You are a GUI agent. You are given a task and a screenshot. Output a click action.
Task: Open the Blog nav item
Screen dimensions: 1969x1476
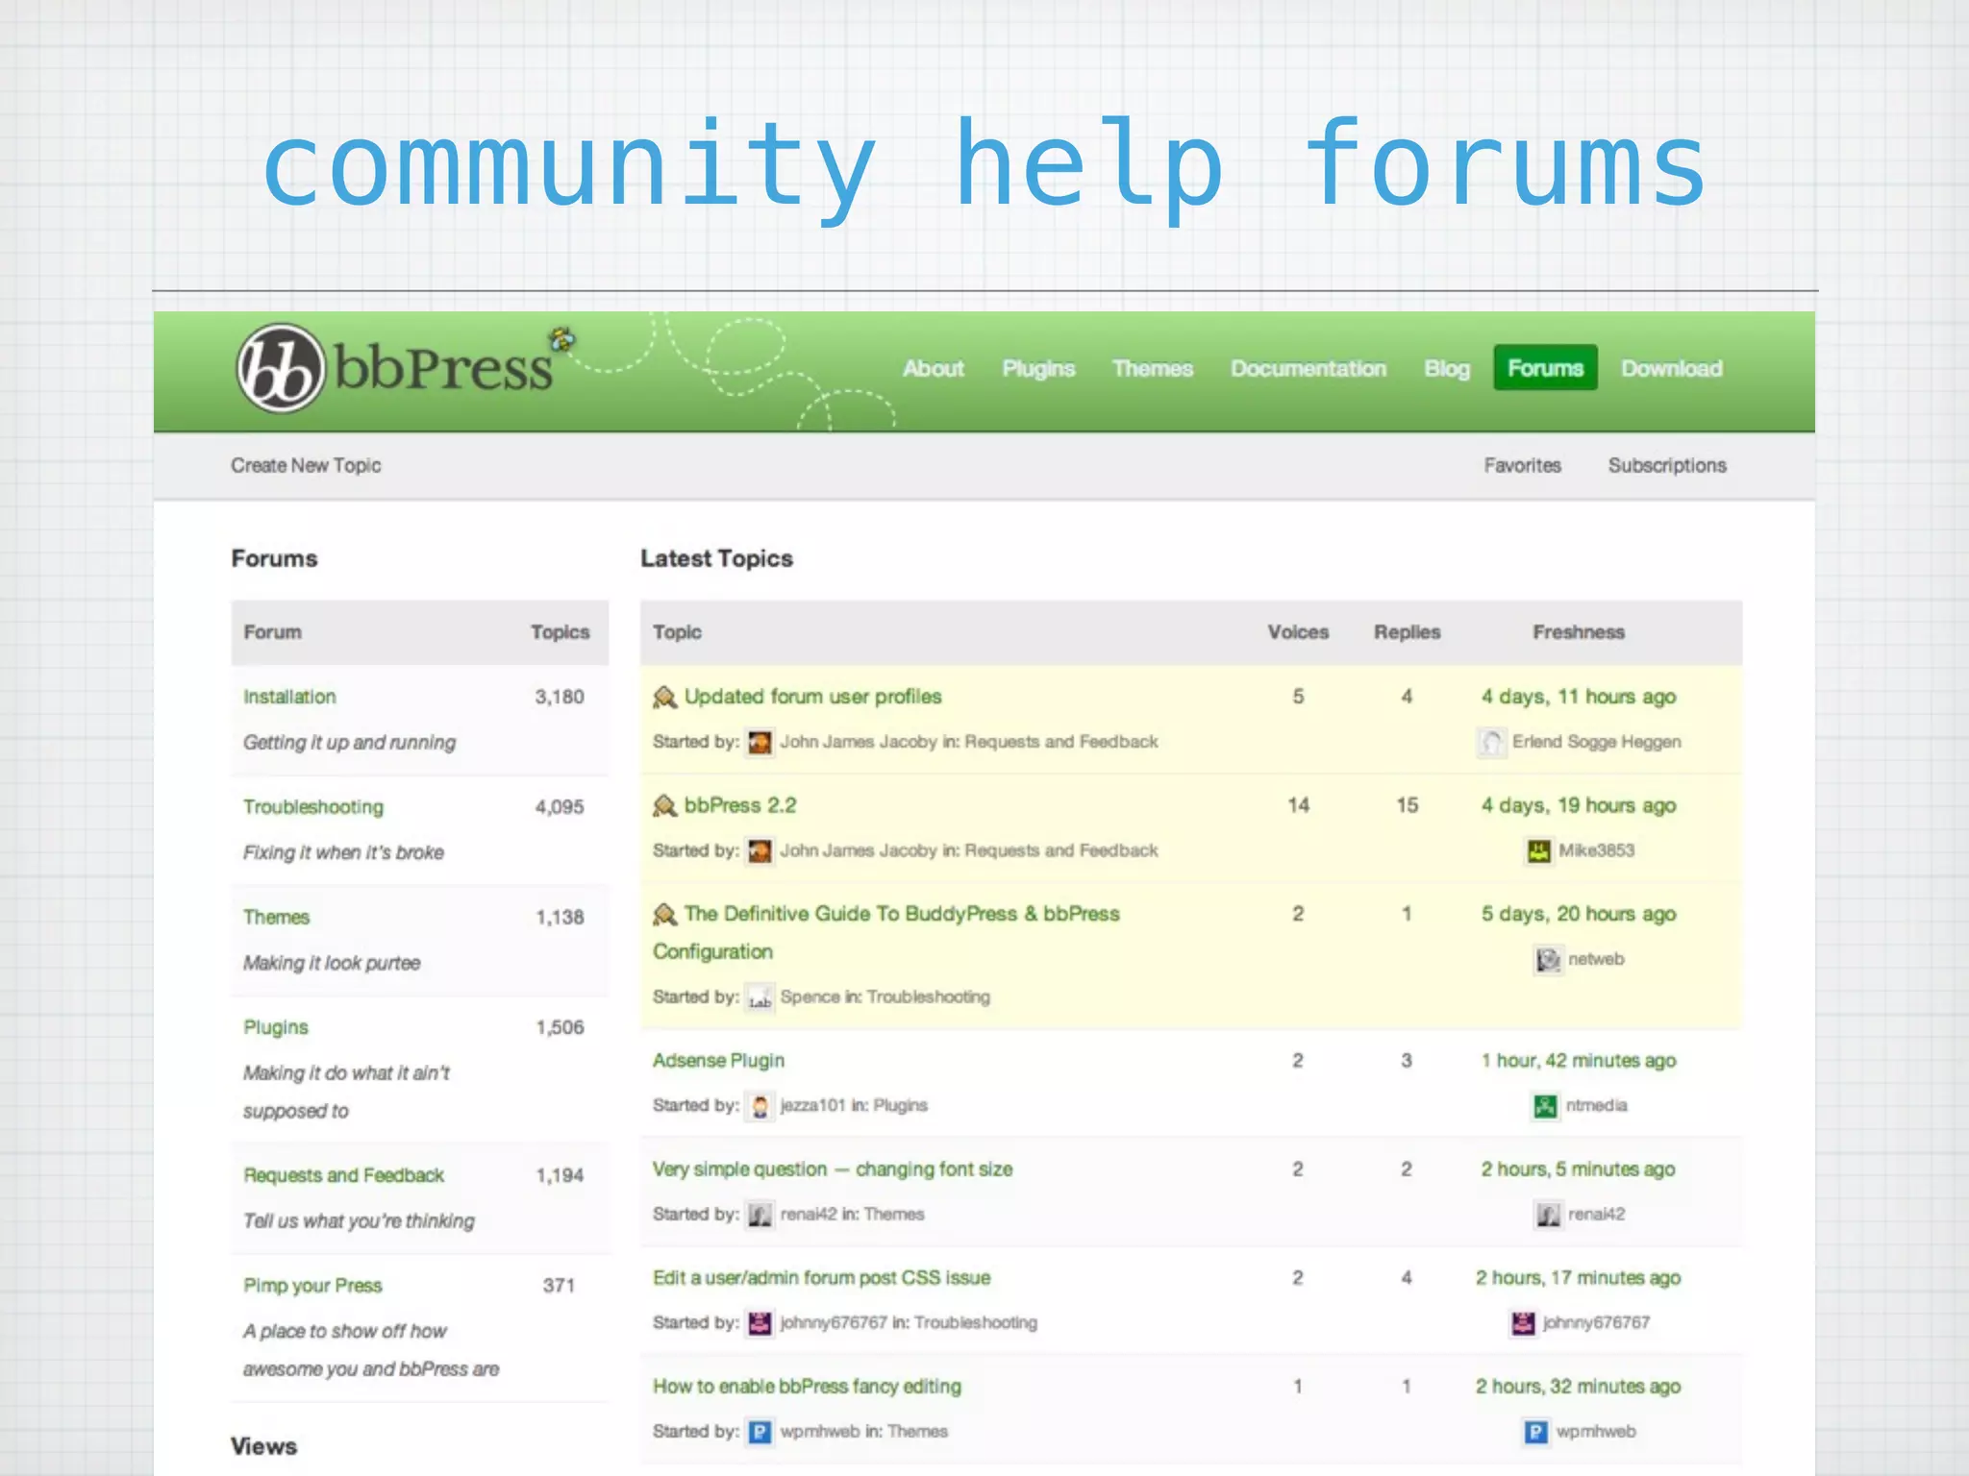1447,368
